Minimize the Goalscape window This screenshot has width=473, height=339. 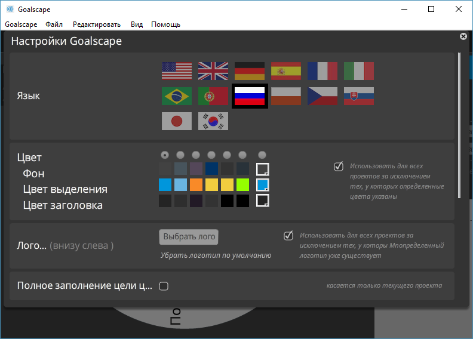tap(404, 10)
